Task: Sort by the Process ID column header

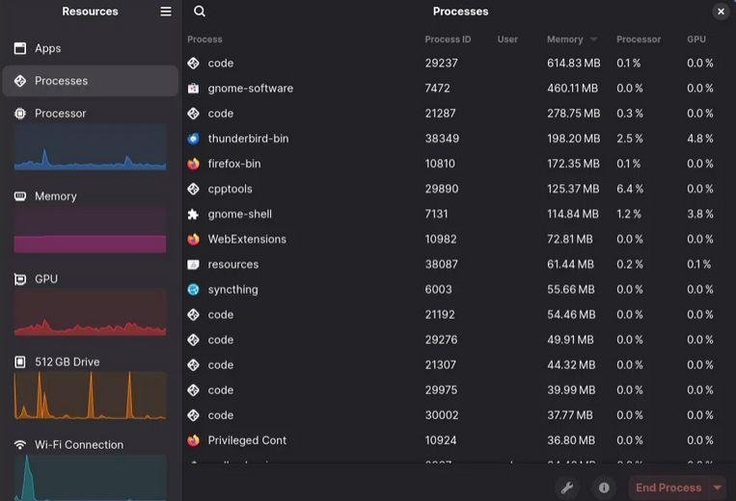Action: 448,40
